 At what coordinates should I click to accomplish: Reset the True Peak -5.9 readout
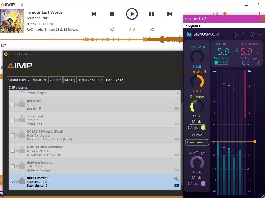(x=222, y=51)
